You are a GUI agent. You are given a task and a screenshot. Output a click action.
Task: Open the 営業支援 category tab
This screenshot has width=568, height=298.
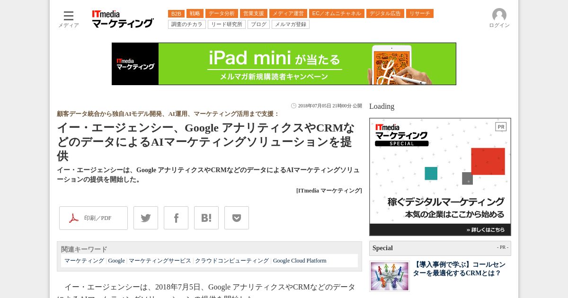point(254,14)
